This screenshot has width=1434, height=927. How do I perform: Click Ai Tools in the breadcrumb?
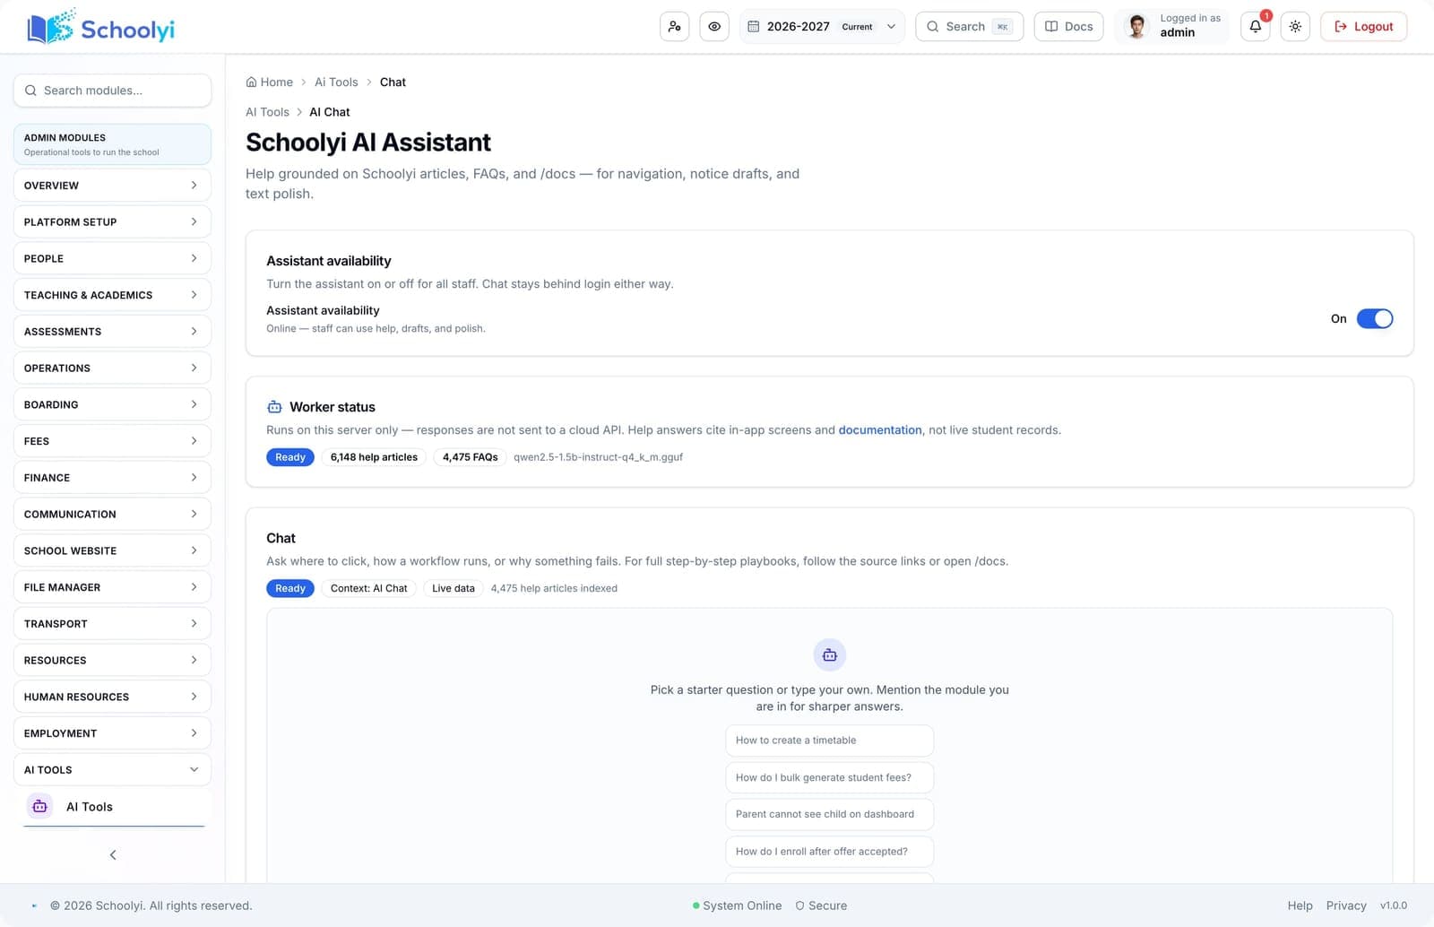336,82
